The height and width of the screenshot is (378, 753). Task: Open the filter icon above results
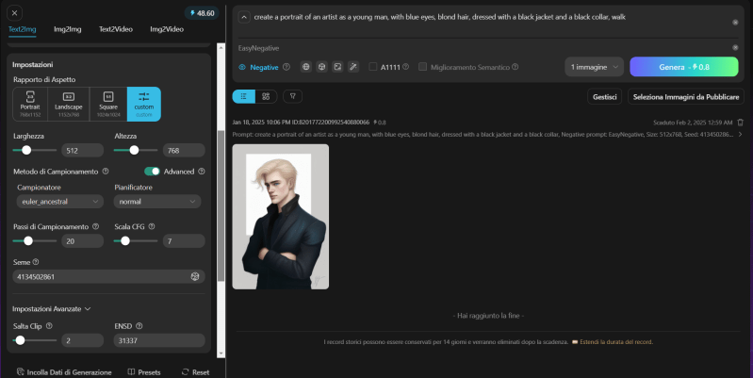tap(292, 96)
